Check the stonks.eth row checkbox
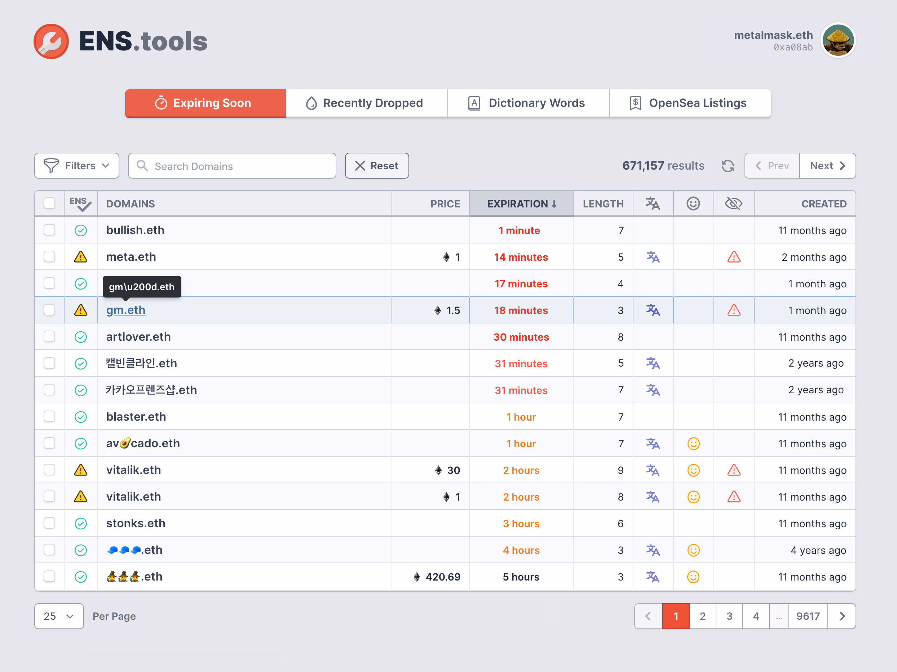 point(49,523)
